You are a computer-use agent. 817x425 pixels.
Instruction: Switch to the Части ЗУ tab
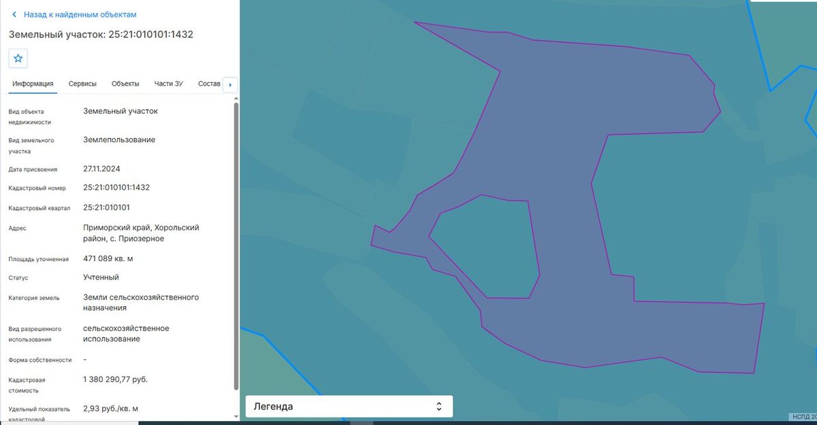[x=169, y=84]
